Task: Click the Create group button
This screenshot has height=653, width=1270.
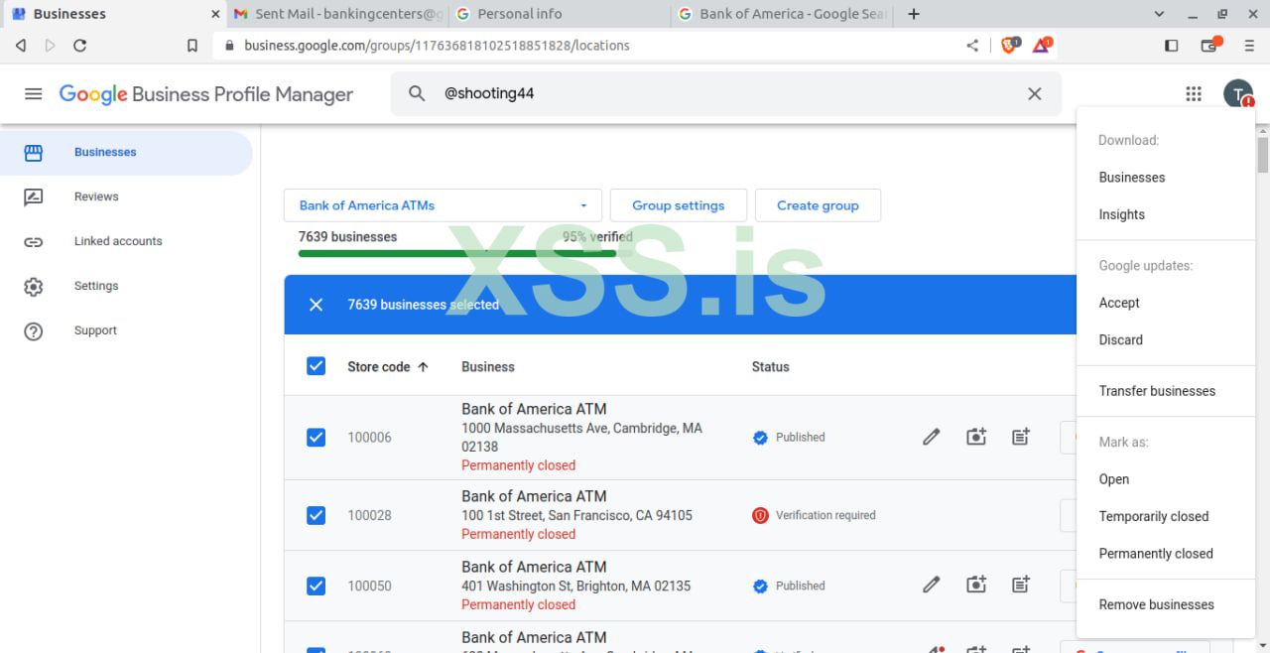Action: [818, 205]
